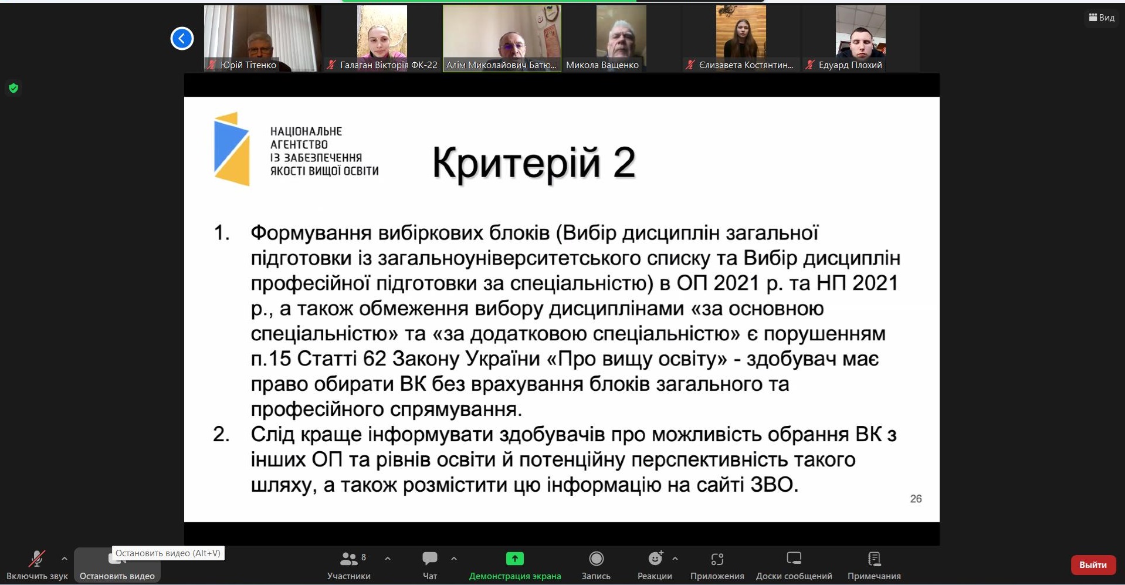The width and height of the screenshot is (1125, 585).
Task: Open Notes (Примечания) icon
Action: tap(874, 559)
